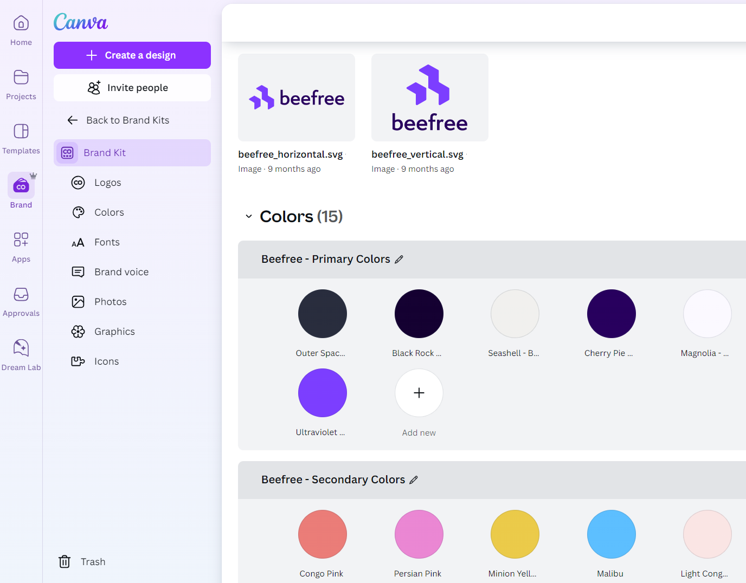The width and height of the screenshot is (746, 583).
Task: Click the people icon on Invite people
Action: [94, 87]
